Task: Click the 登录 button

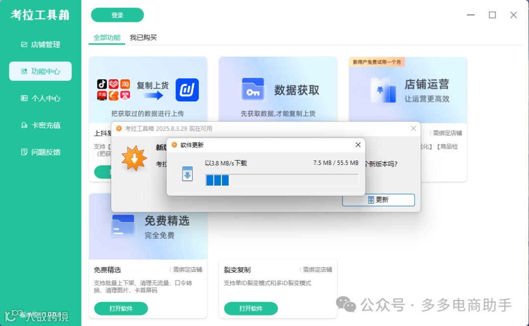Action: point(118,15)
